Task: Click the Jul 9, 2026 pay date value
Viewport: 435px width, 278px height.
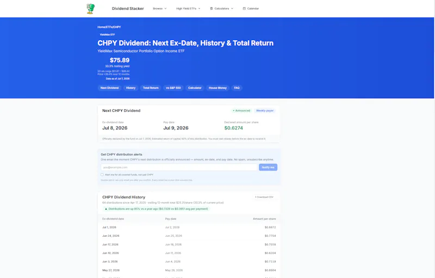Action: tap(176, 128)
